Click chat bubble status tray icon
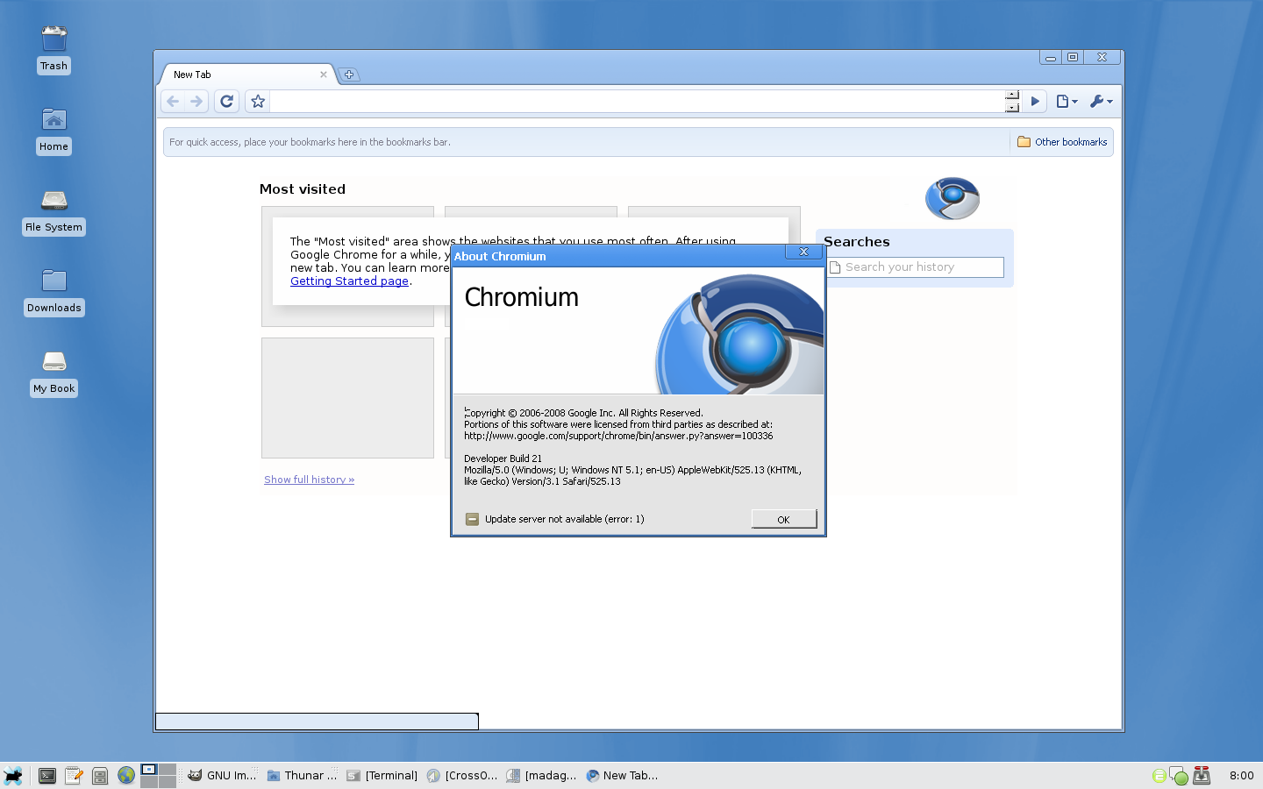 pos(1178,776)
